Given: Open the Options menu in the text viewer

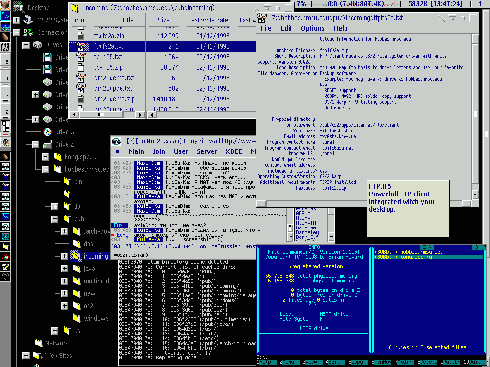Looking at the screenshot, I should 313,28.
